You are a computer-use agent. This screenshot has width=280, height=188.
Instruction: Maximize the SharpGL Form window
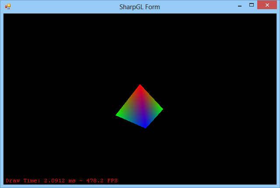(x=252, y=6)
